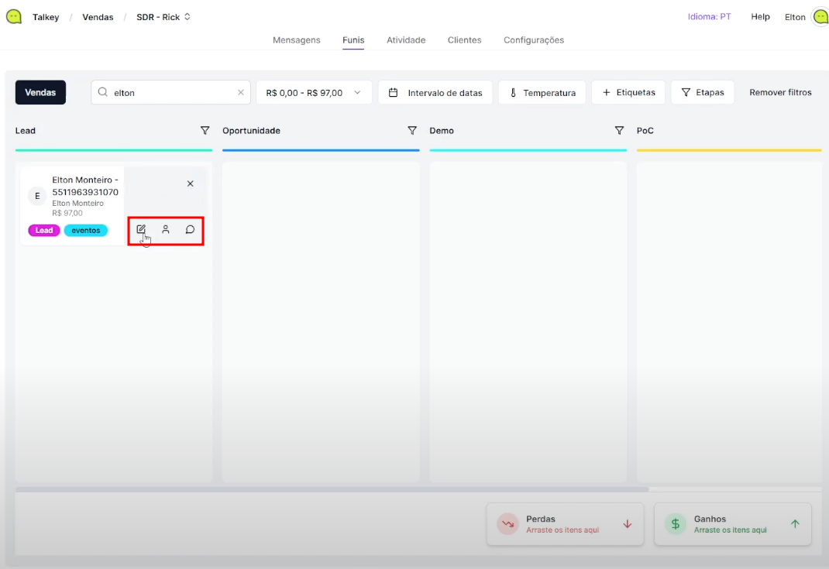The image size is (829, 569).
Task: Filter the Lead column with funnel icon
Action: [205, 131]
